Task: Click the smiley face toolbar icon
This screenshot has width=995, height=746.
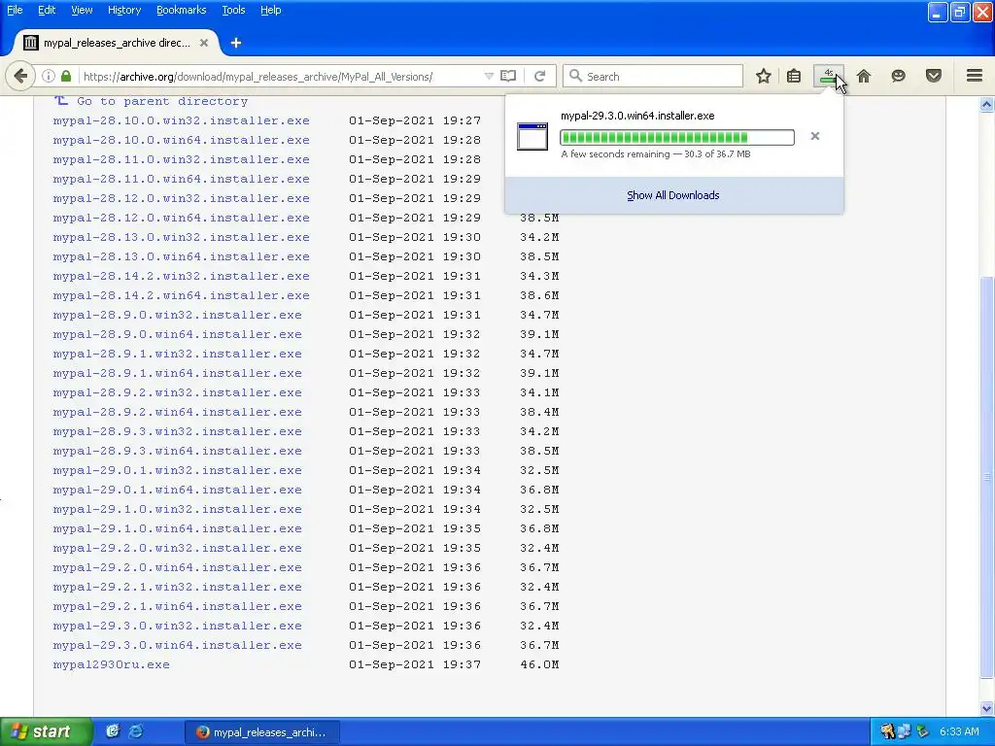Action: coord(898,76)
